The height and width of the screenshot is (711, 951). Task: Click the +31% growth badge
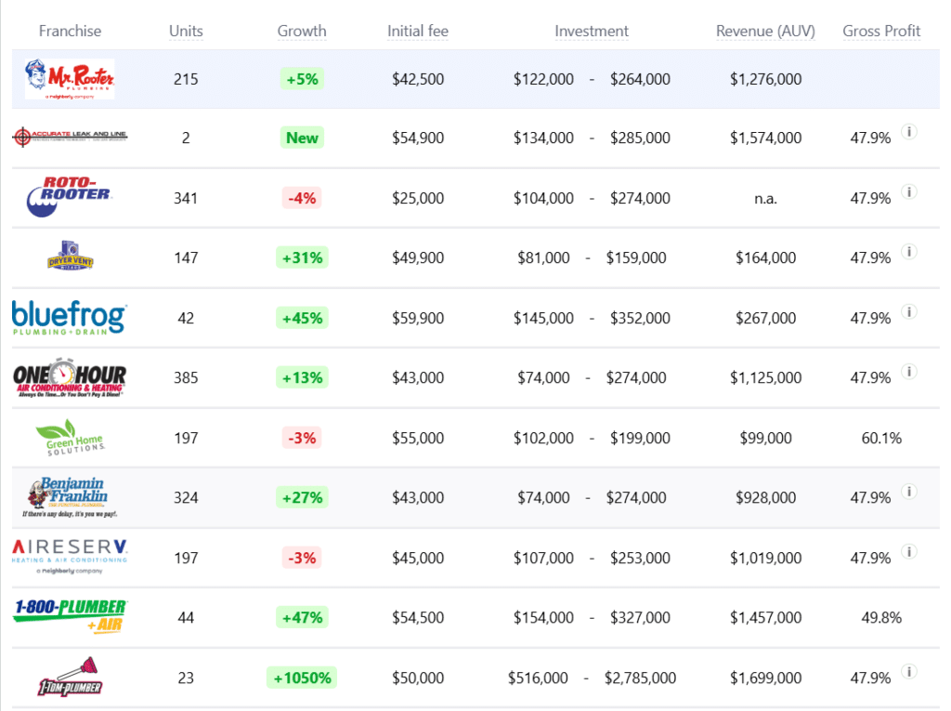click(x=302, y=257)
